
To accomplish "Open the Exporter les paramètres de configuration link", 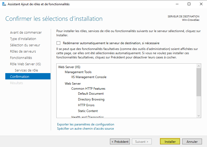I will 86,124.
